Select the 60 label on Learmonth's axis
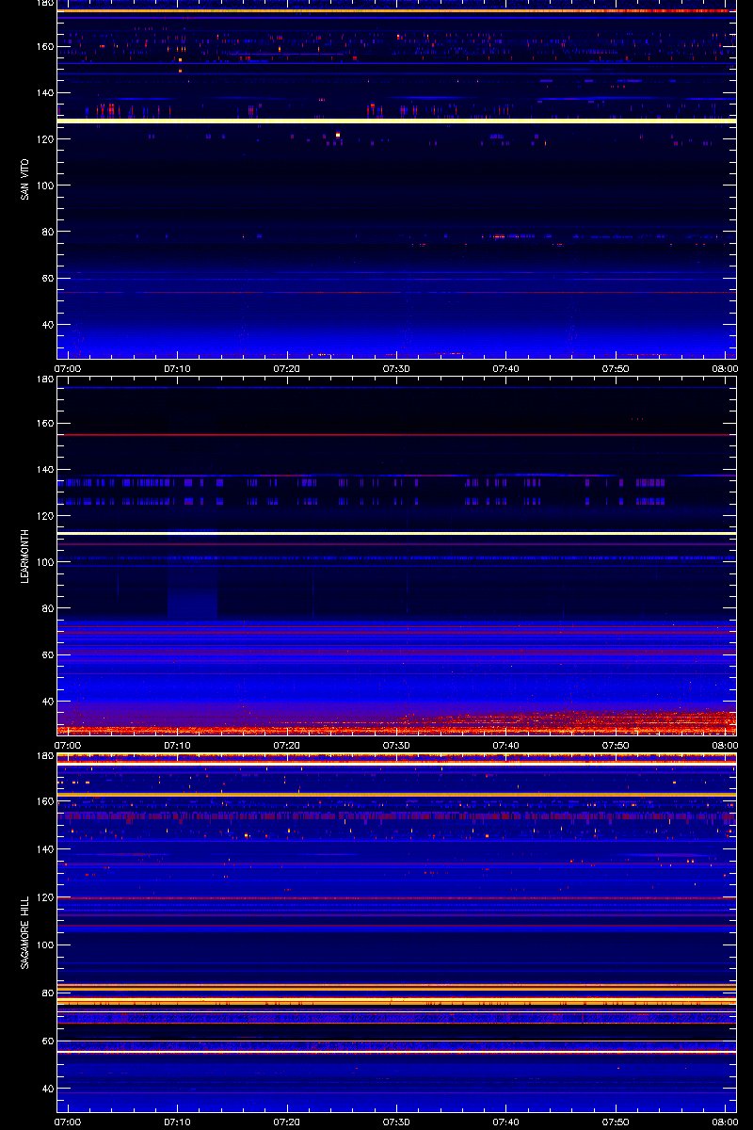The height and width of the screenshot is (1130, 753). (48, 654)
